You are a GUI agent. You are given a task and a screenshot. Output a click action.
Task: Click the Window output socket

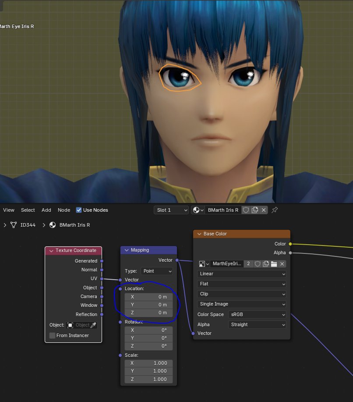(102, 306)
